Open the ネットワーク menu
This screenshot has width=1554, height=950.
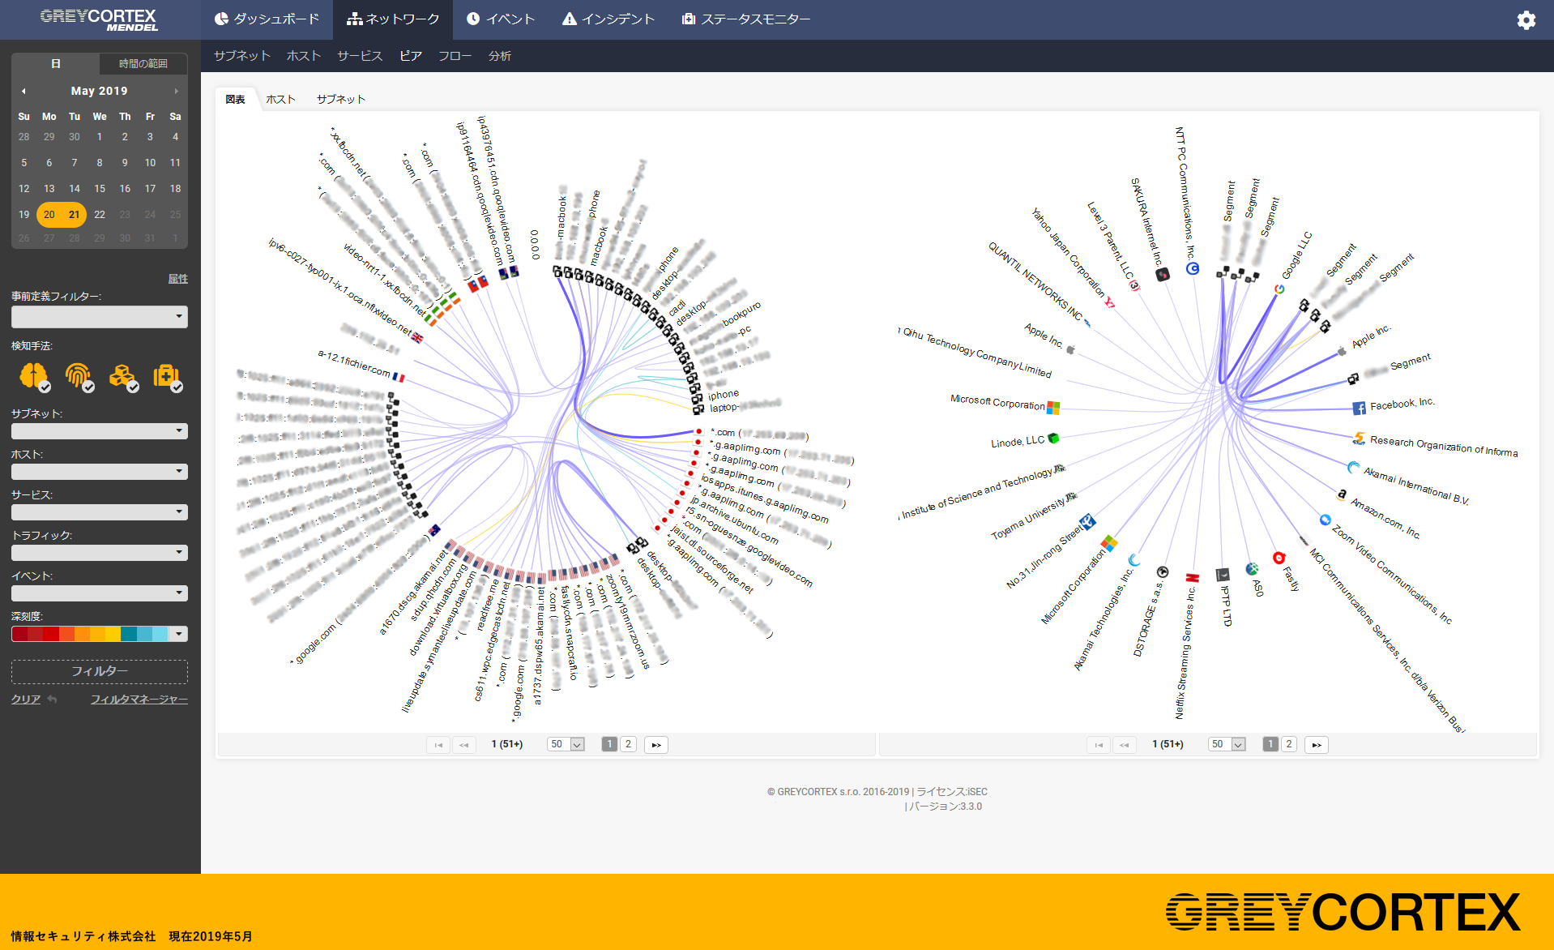[393, 19]
